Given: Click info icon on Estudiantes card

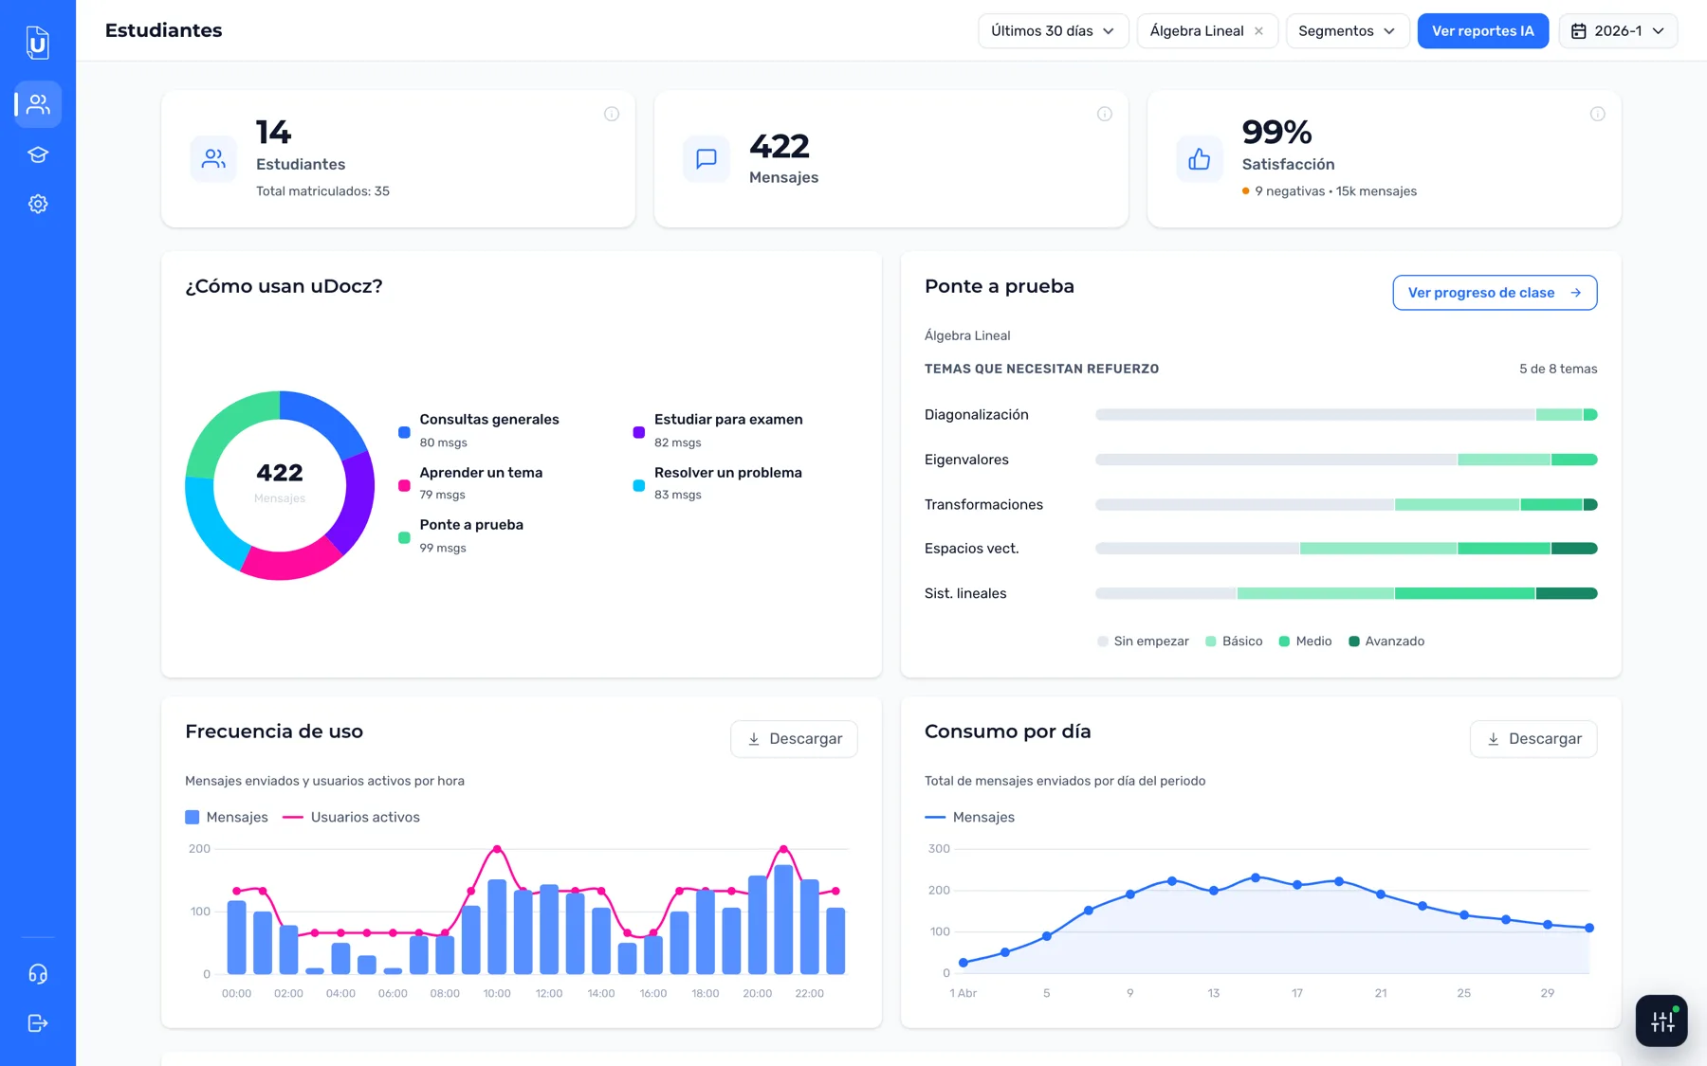Looking at the screenshot, I should 612,114.
